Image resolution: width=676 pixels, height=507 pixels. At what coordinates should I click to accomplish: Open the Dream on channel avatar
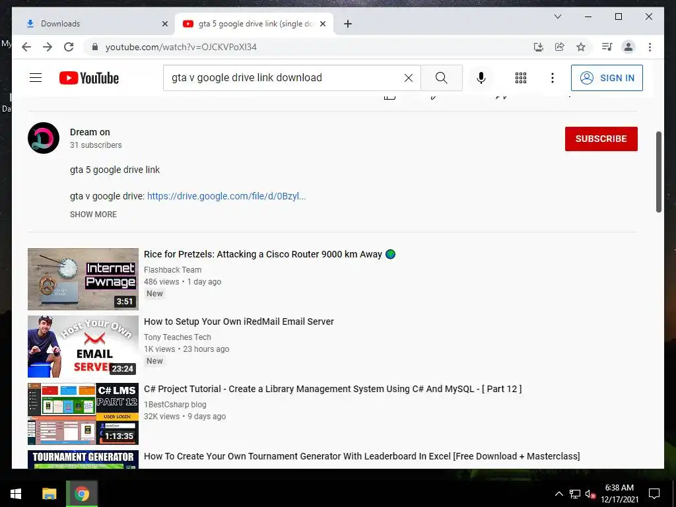pyautogui.click(x=44, y=138)
